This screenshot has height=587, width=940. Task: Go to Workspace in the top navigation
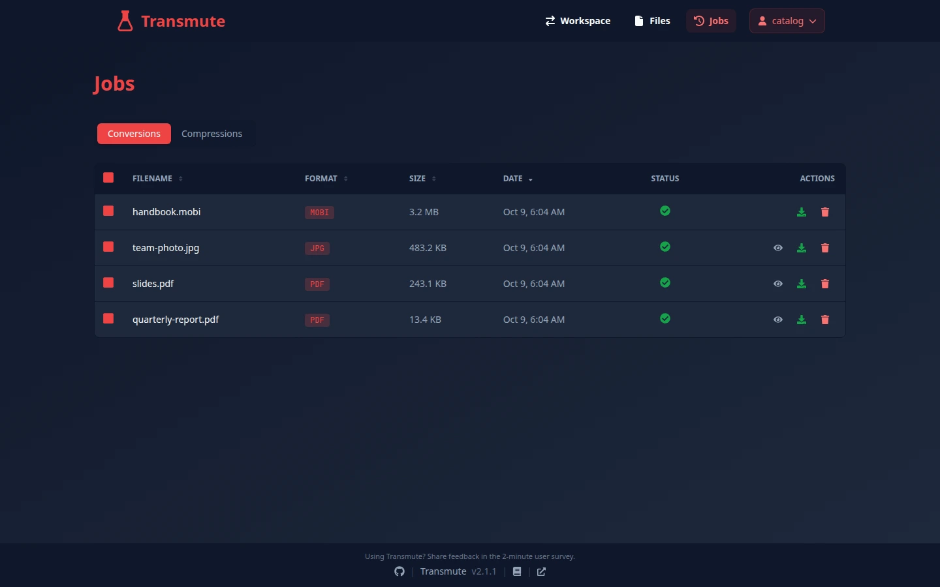click(x=578, y=21)
